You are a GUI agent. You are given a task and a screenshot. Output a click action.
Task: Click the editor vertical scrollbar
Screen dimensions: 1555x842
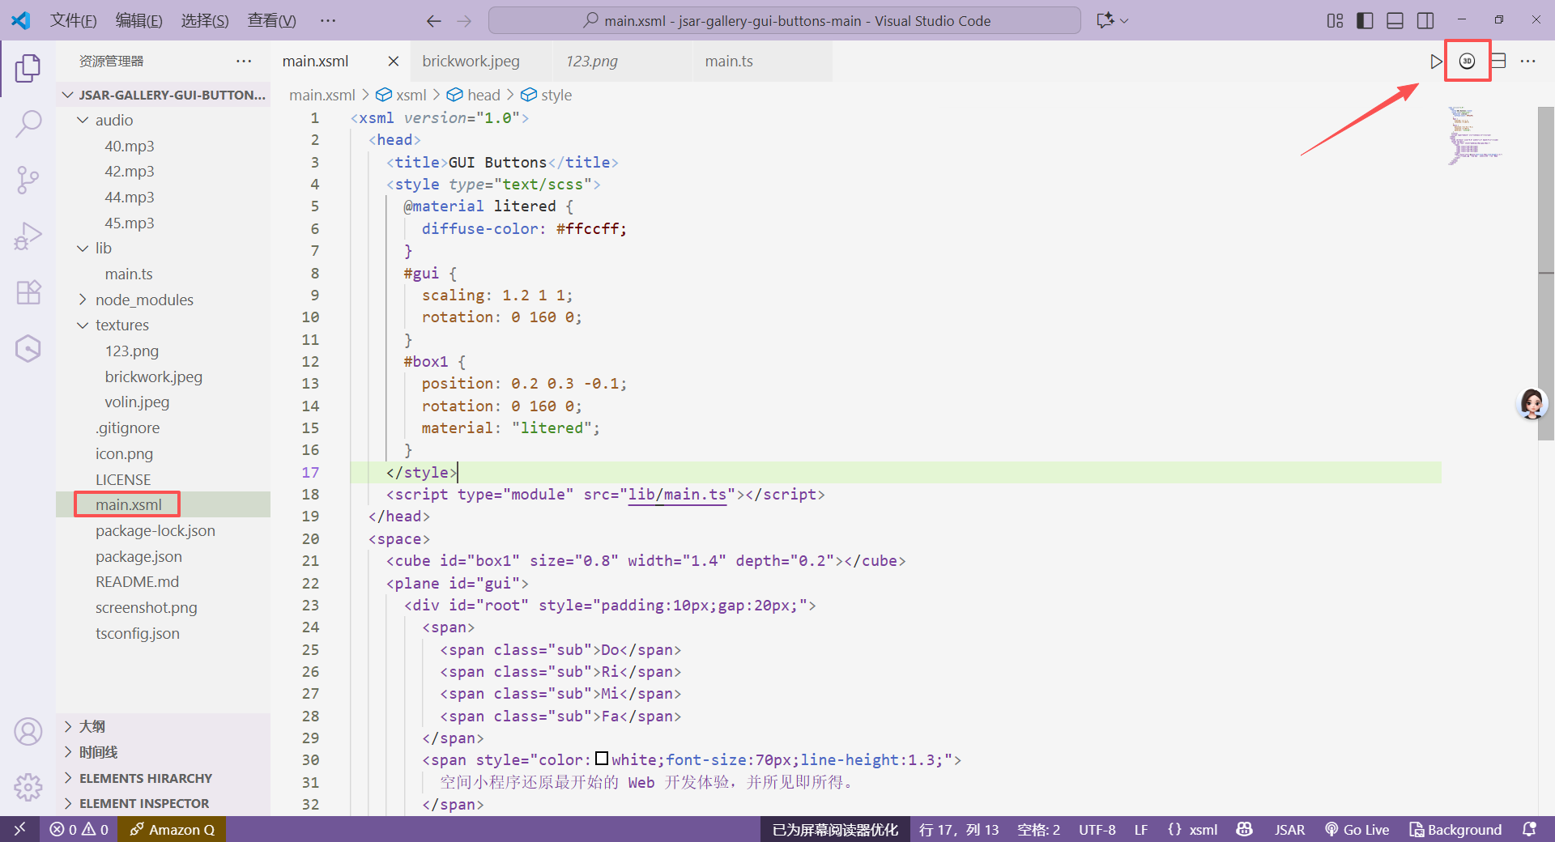tap(1545, 274)
